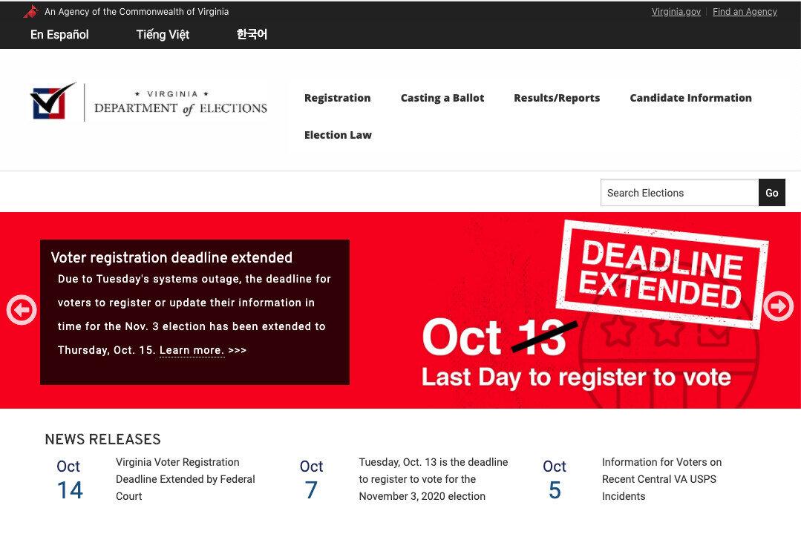Click the left carousel arrow
Viewport: 801px width, 534px height.
21,309
